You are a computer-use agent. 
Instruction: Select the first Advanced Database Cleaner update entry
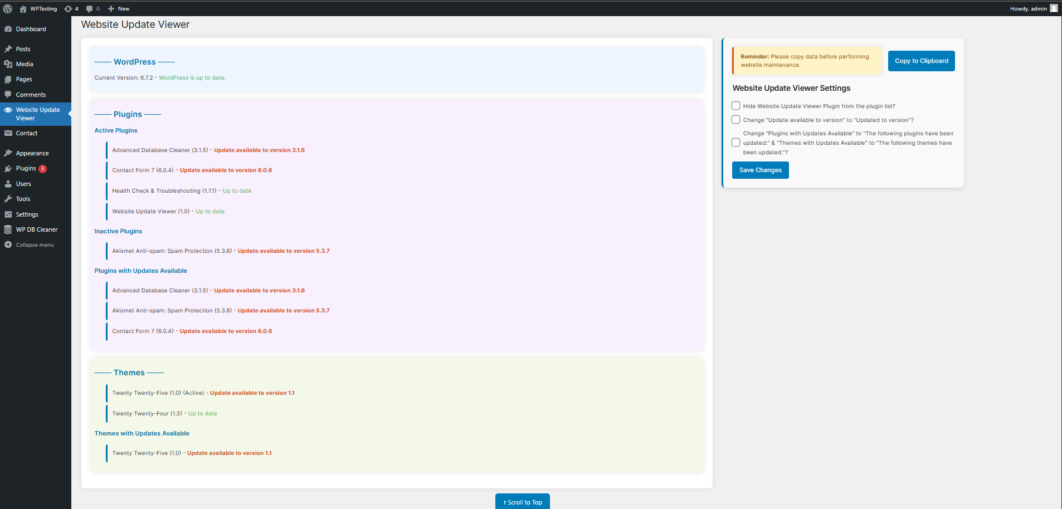(208, 150)
